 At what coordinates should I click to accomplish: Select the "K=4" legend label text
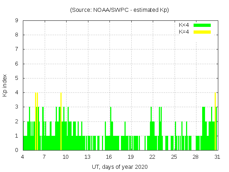(x=184, y=32)
